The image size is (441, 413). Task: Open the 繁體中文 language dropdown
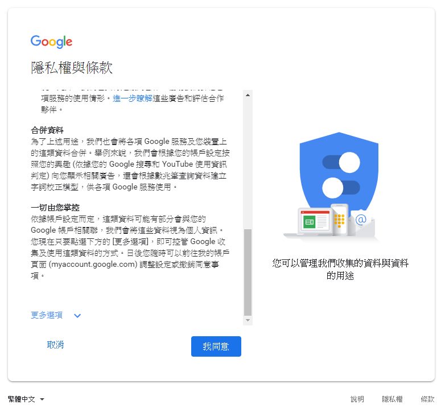(x=26, y=399)
